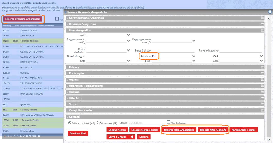The height and width of the screenshot is (143, 273).
Task: Click Riporta filtro Anagrafiche button
Action: coord(179,130)
